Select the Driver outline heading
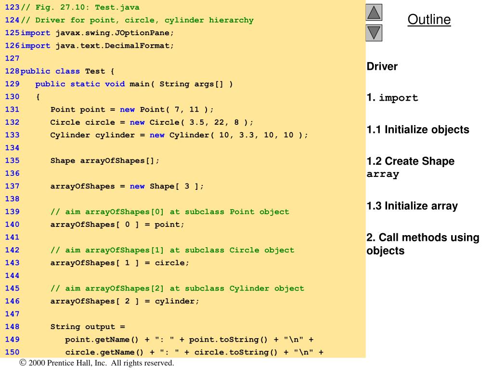Screen dimensions: 493x370 click(x=382, y=66)
